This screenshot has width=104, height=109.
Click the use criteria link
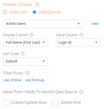tap(12, 80)
